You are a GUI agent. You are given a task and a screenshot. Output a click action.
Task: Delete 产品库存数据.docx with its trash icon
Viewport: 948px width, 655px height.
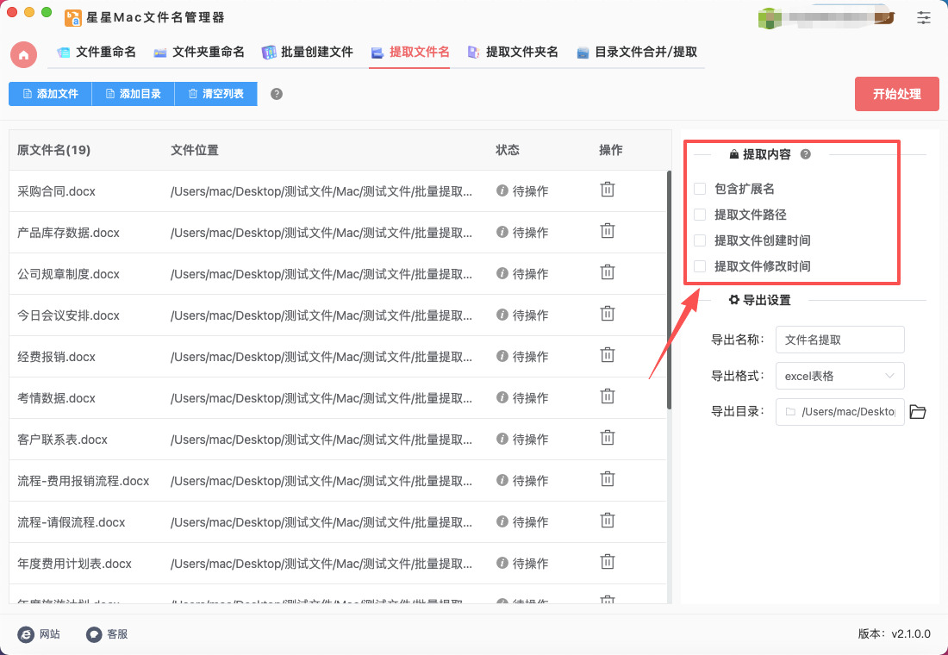608,230
